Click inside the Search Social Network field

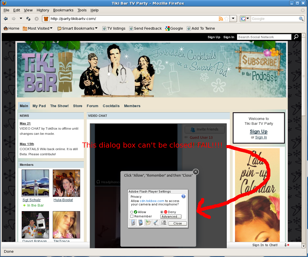pos(264,37)
